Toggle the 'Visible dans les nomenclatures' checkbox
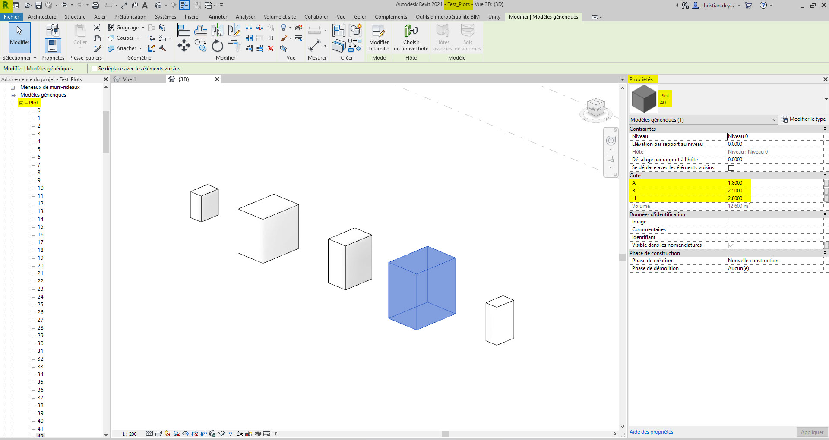The image size is (829, 440). (x=731, y=245)
